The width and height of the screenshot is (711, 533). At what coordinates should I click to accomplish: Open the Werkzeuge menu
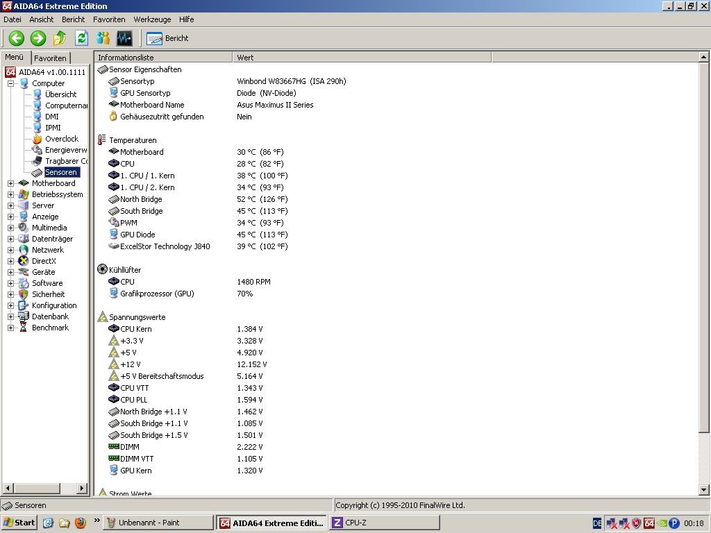point(152,19)
